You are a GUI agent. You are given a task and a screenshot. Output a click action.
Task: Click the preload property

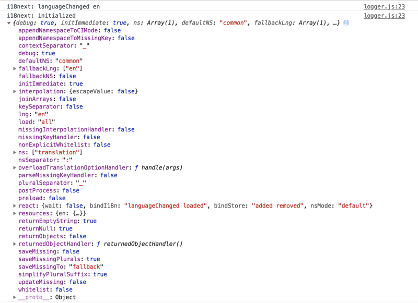click(42, 198)
